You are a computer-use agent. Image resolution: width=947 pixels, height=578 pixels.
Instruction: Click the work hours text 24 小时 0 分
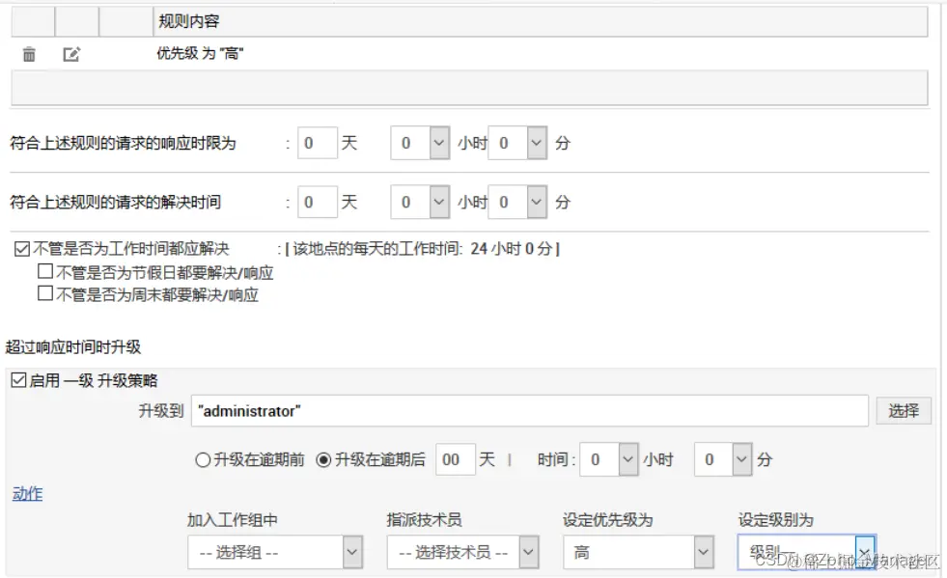(513, 249)
